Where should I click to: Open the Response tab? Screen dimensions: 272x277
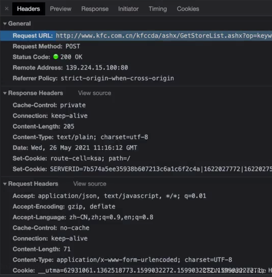tap(95, 9)
